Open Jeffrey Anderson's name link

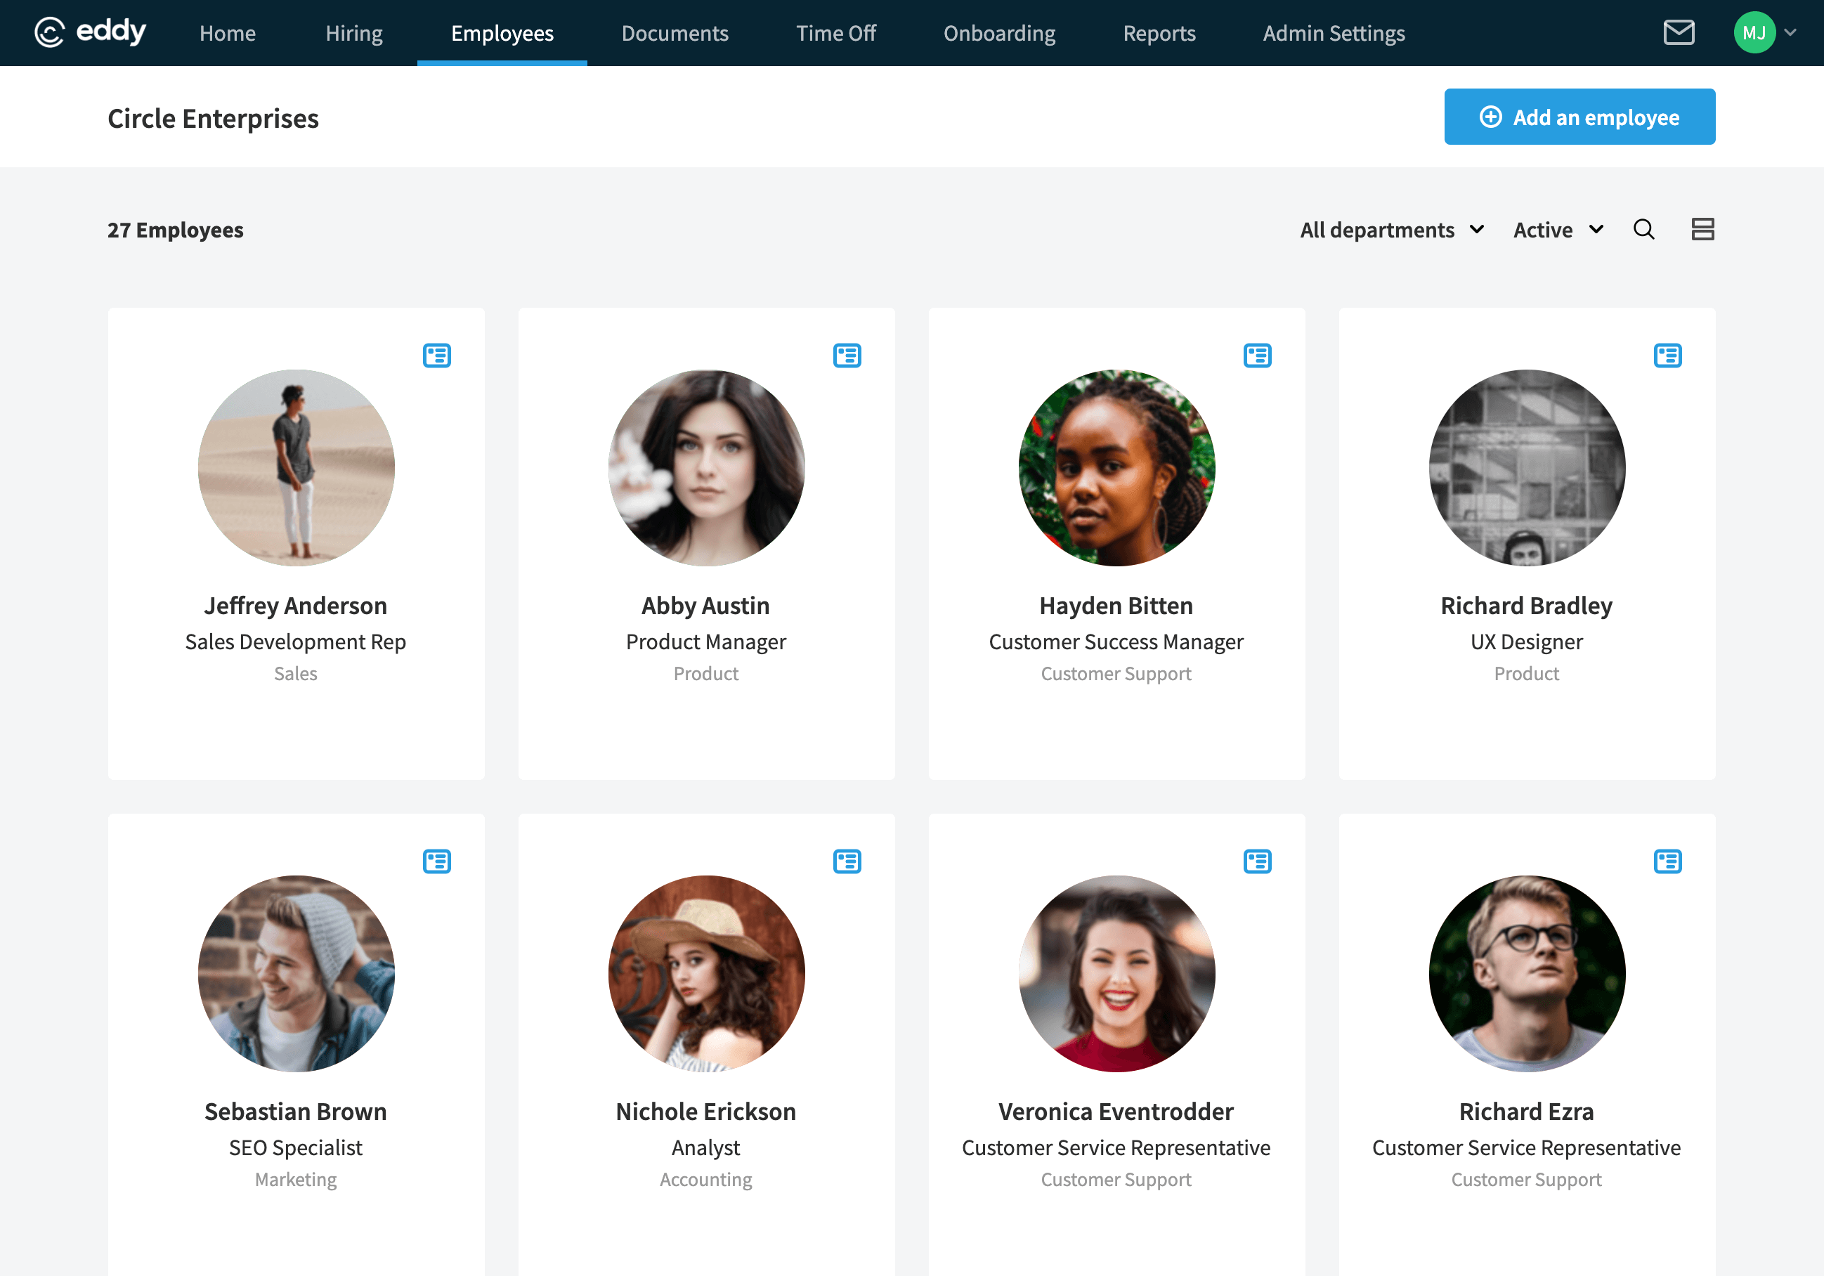(x=296, y=606)
